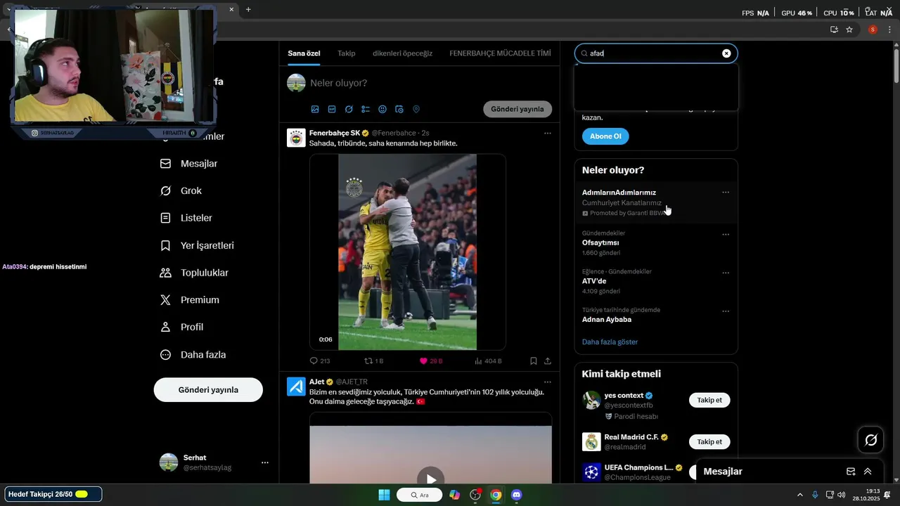This screenshot has height=506, width=900.
Task: Open Premium from the sidebar
Action: point(190,300)
